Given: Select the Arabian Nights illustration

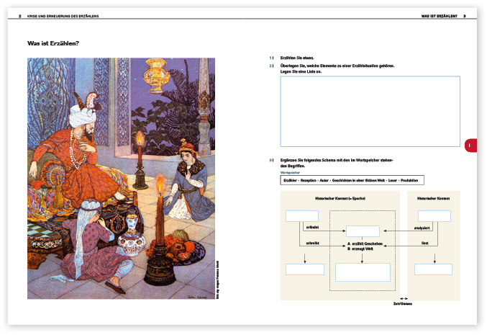Looking at the screenshot, I should (119, 178).
